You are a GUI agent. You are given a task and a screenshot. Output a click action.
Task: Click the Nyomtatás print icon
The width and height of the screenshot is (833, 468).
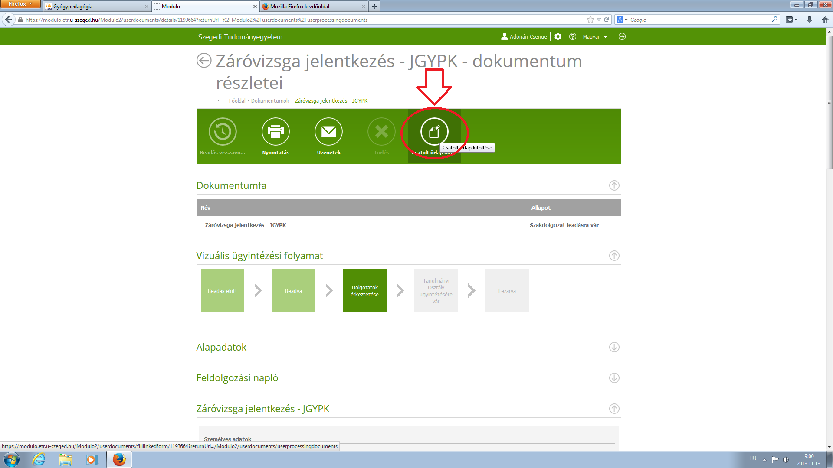(275, 132)
